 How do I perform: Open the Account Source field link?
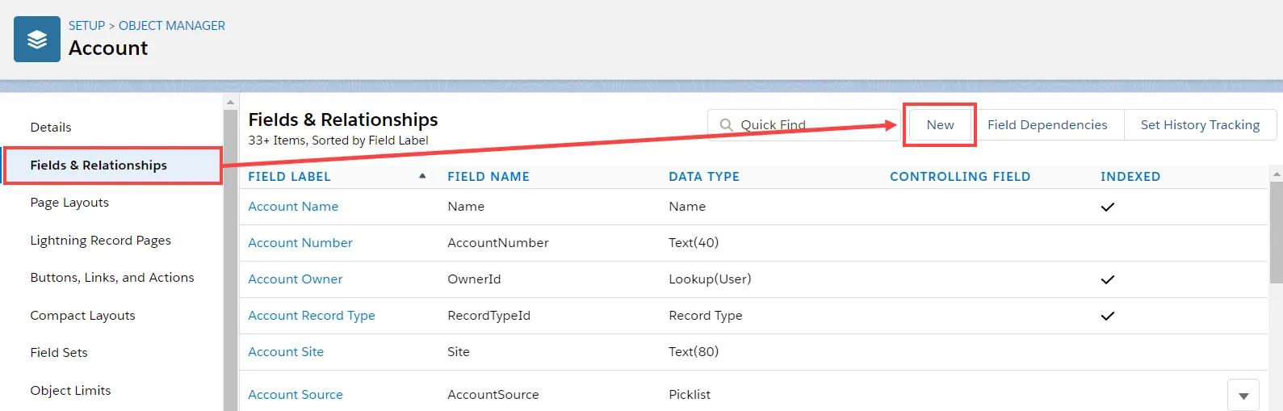point(296,395)
